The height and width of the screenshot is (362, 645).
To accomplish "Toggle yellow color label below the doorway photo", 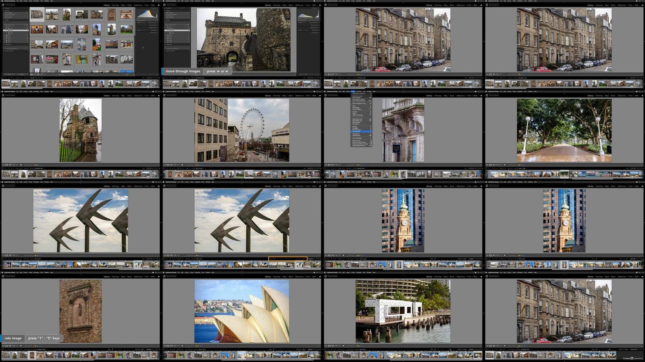I will 357,165.
